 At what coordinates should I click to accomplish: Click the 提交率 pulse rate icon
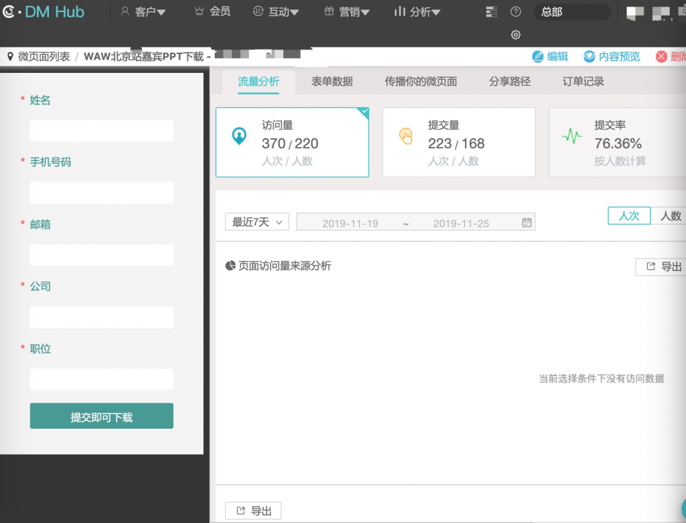(572, 136)
